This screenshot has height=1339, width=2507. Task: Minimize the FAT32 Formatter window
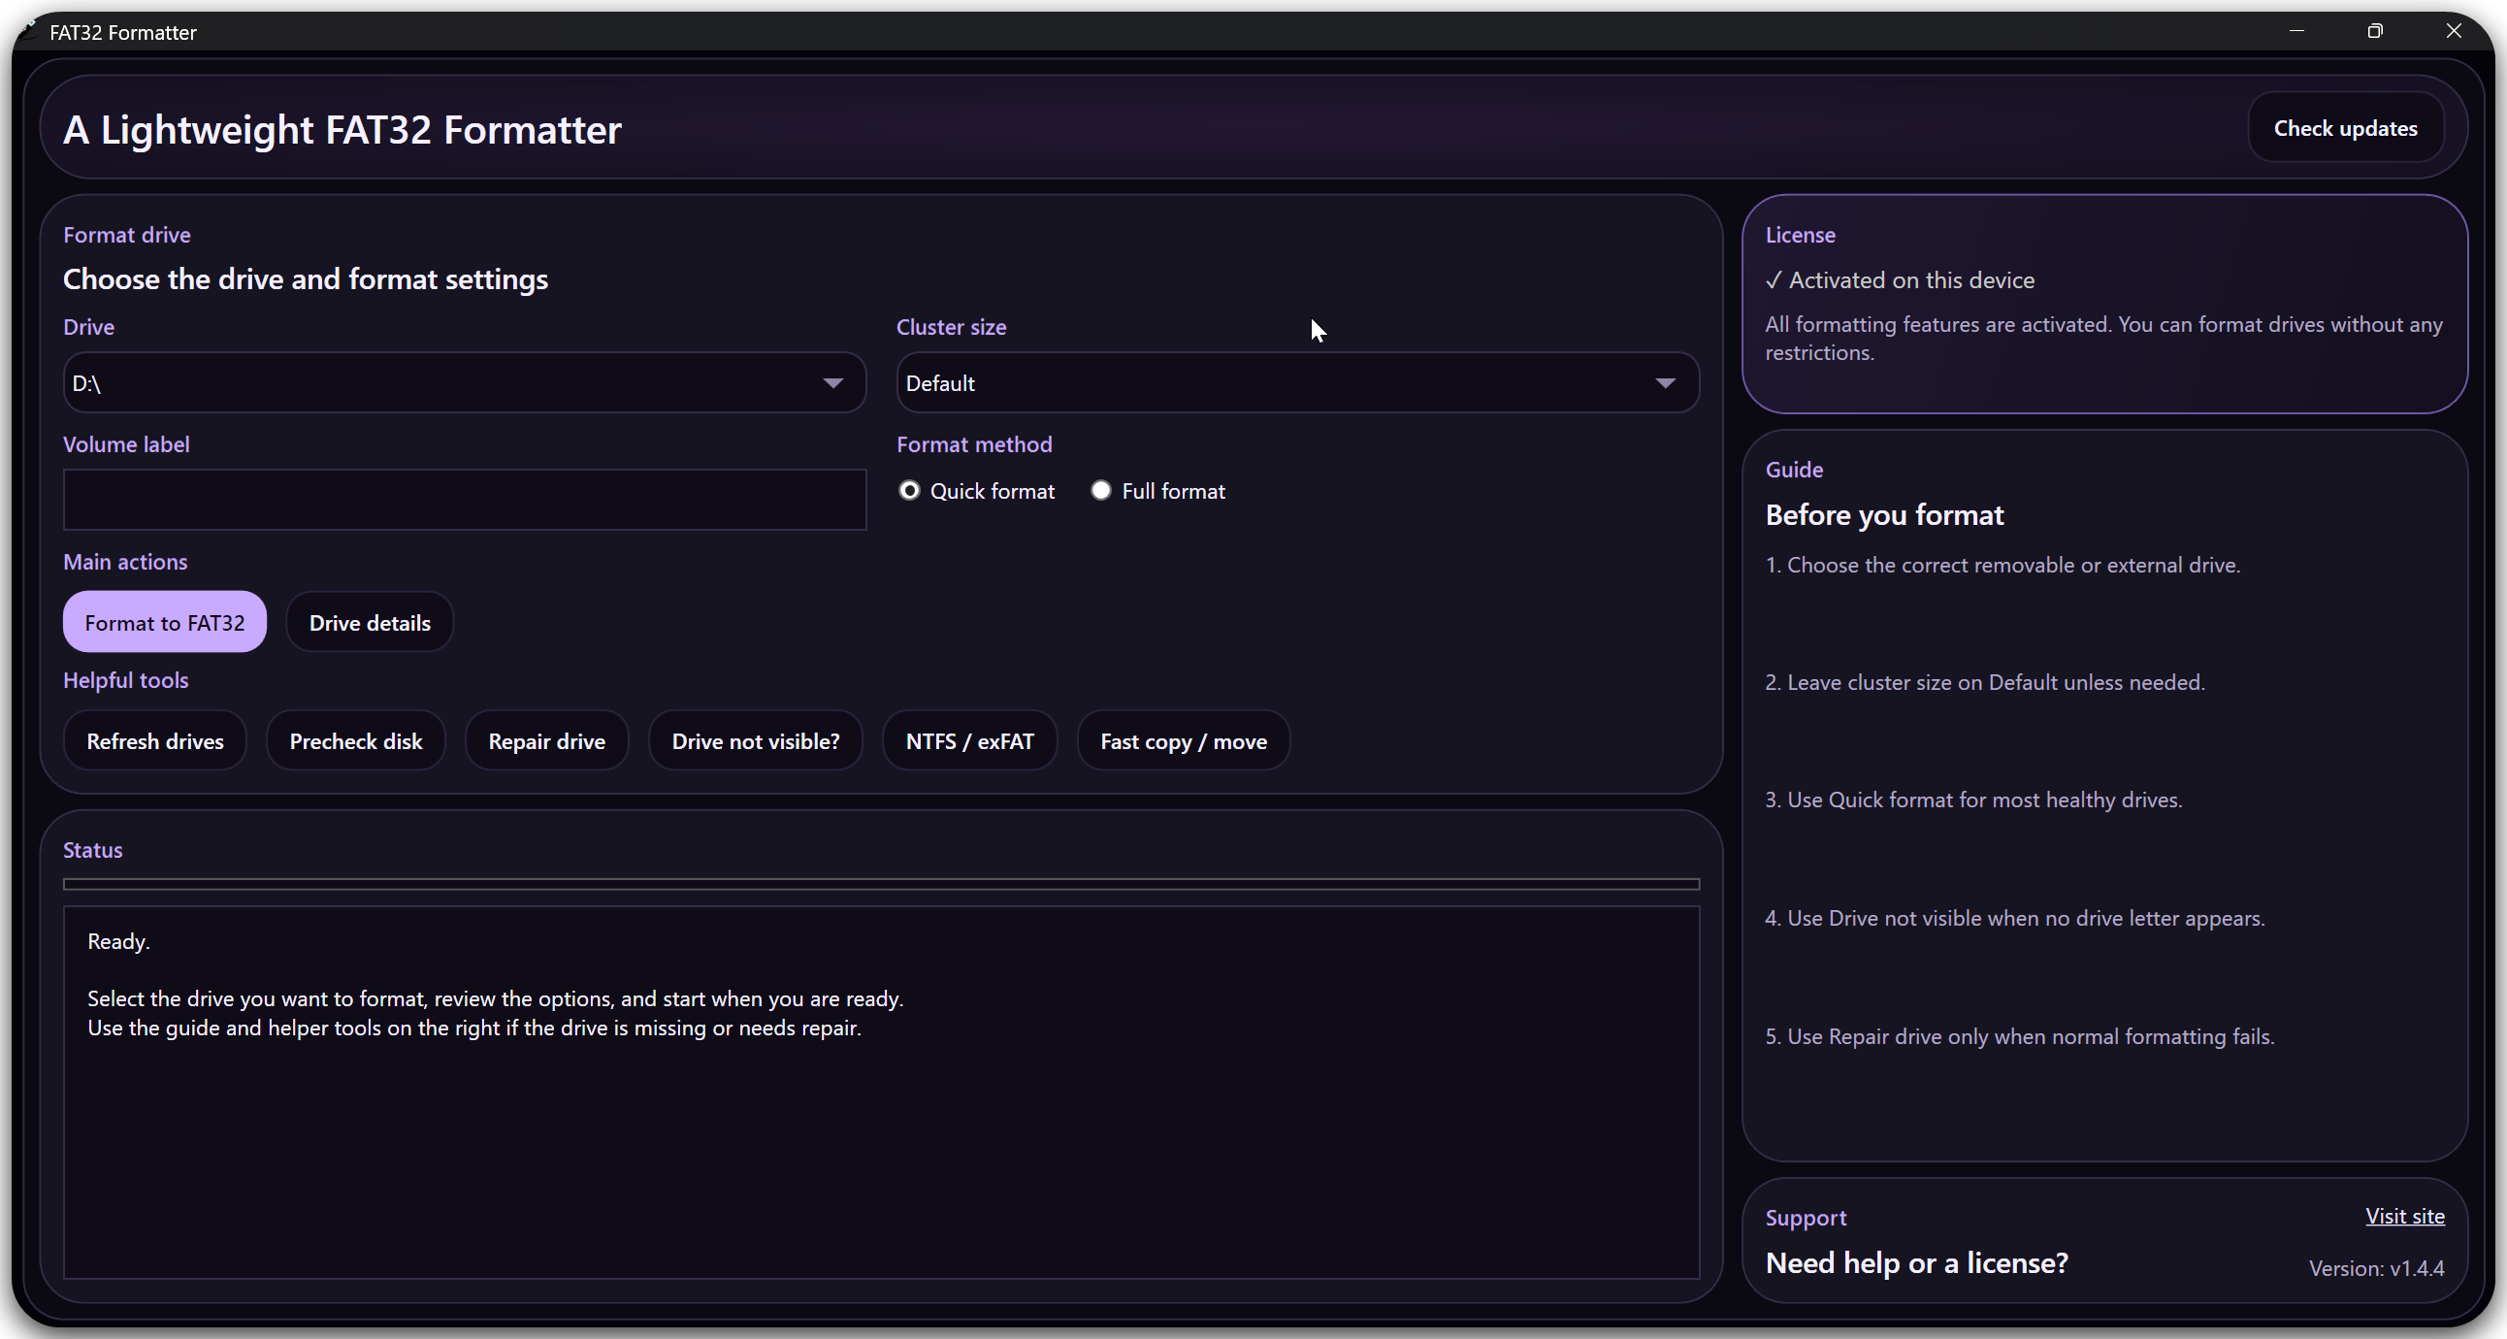tap(2296, 31)
